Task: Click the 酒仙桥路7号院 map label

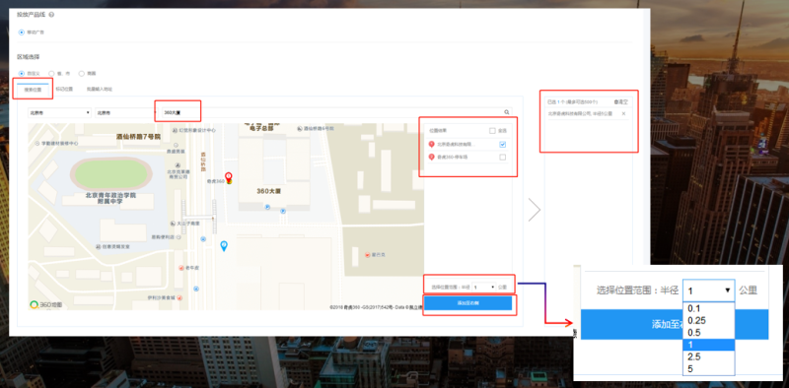Action: click(138, 136)
